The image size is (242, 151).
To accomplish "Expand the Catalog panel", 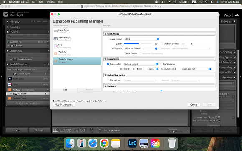I will click(7, 27).
